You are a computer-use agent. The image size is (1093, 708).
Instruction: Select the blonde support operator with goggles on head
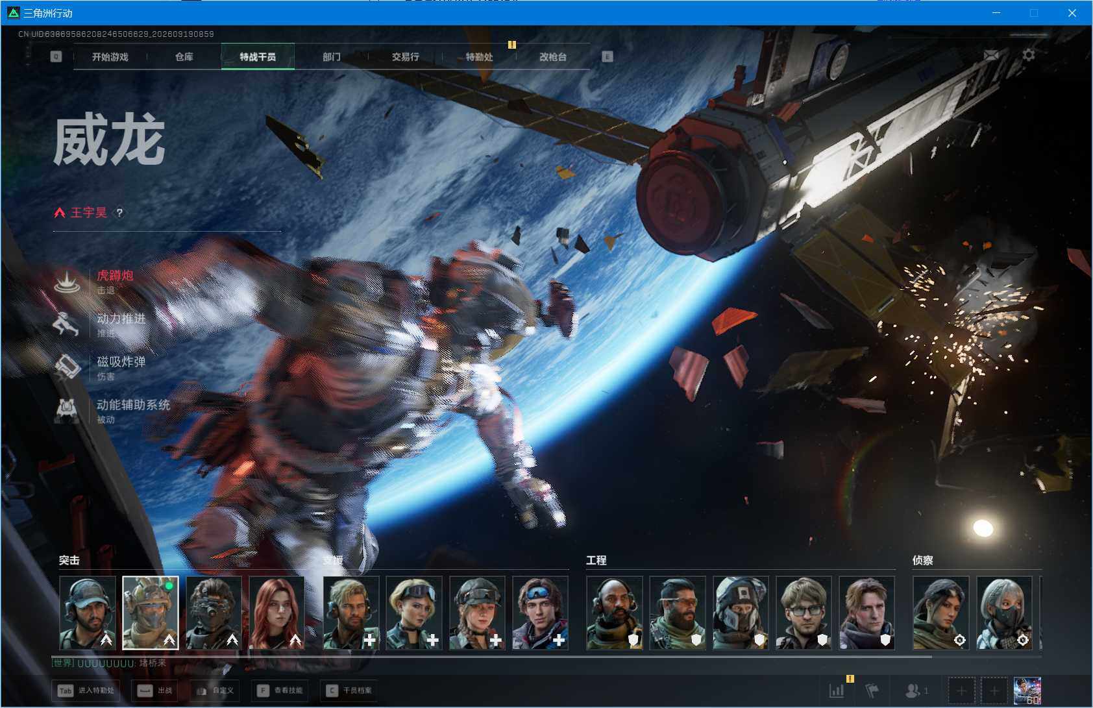point(414,613)
